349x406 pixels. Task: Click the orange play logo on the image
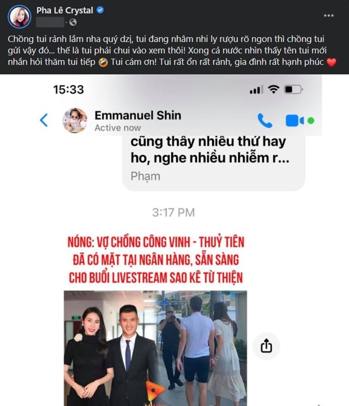click(154, 390)
